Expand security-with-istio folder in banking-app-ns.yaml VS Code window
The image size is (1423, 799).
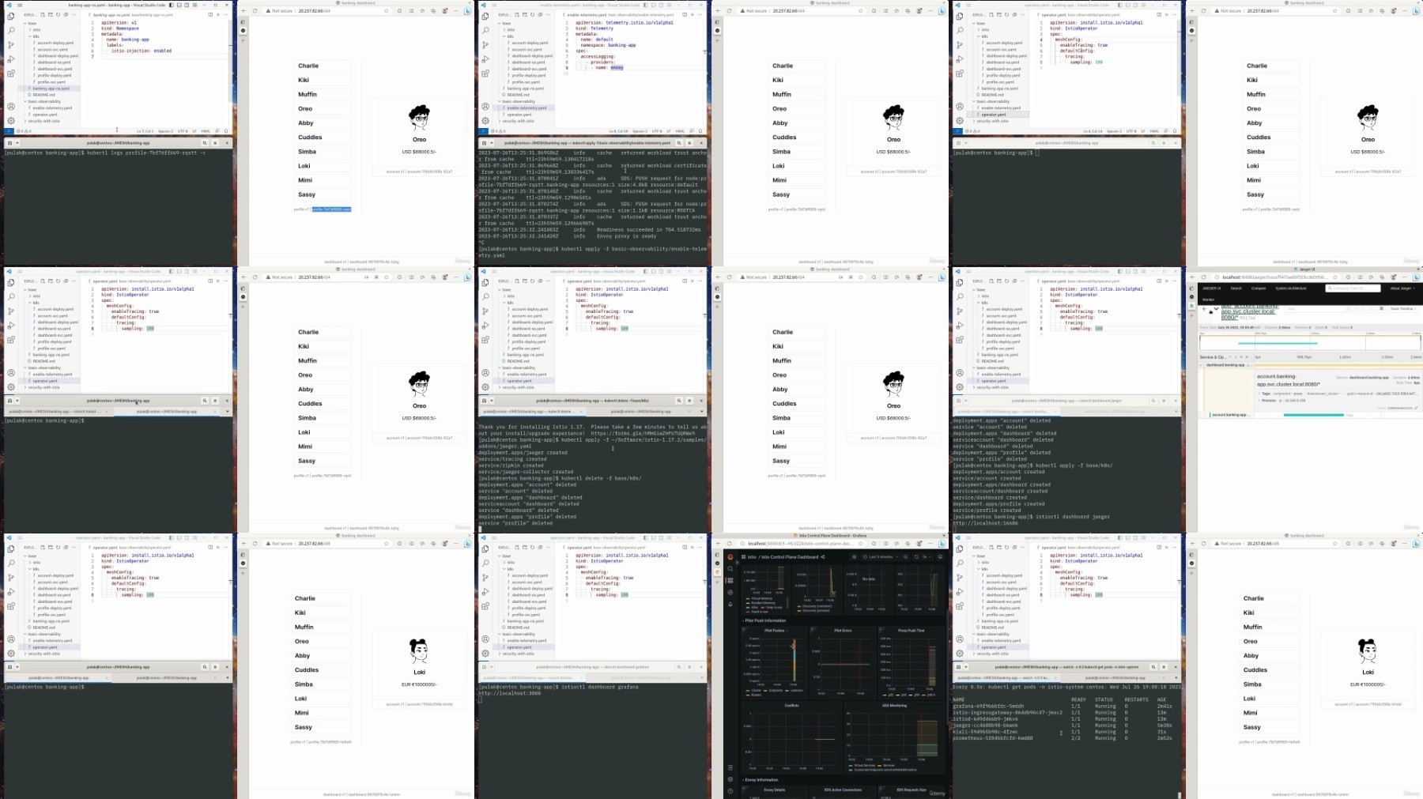43,121
